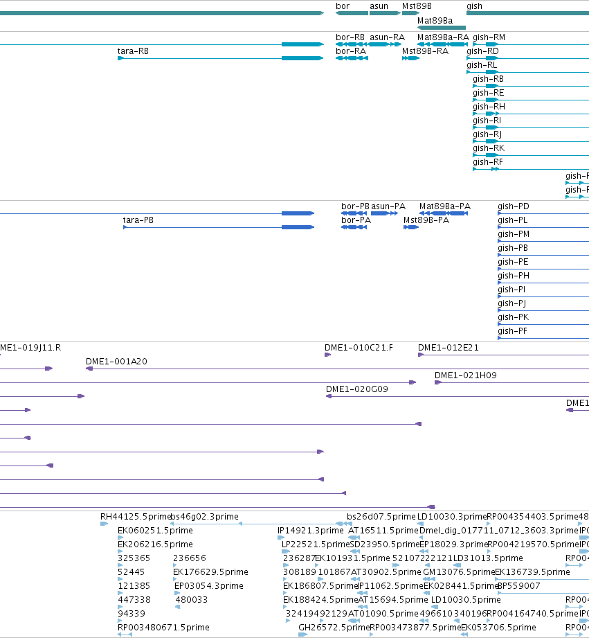Select the EP03054.3prime EST label
The width and height of the screenshot is (589, 638).
209,585
